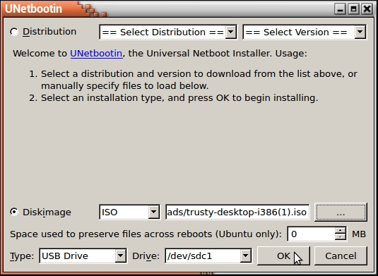The image size is (378, 276).
Task: Close the UNetbootin window
Action: [x=367, y=9]
